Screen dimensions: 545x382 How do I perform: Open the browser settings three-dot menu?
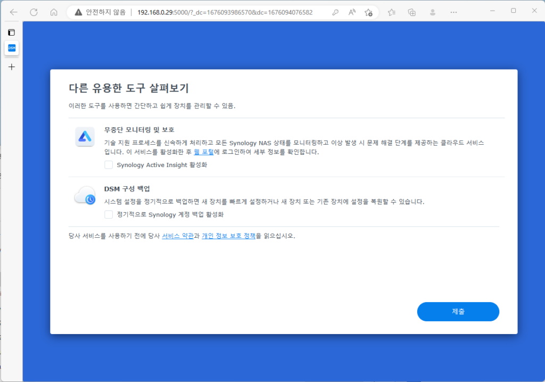453,12
